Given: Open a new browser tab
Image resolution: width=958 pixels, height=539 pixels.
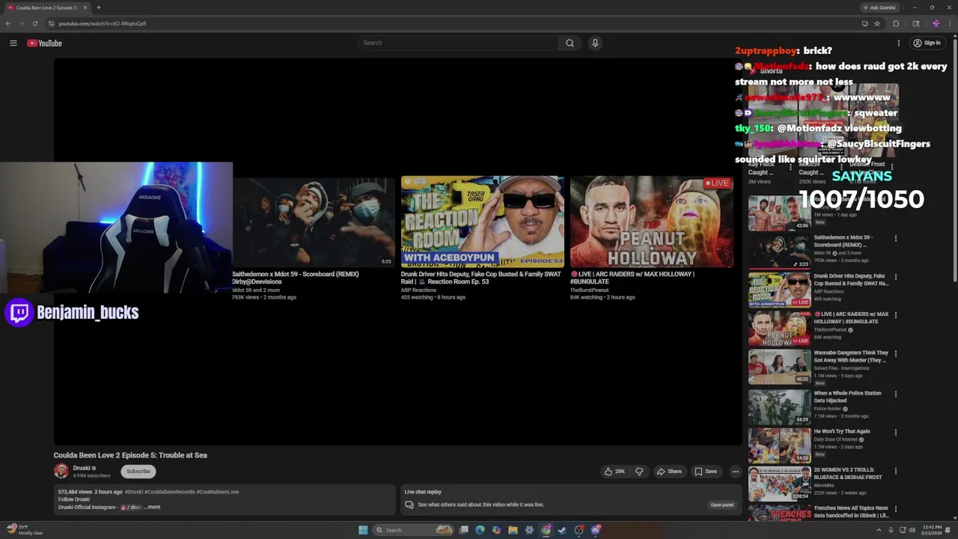Looking at the screenshot, I should point(98,7).
